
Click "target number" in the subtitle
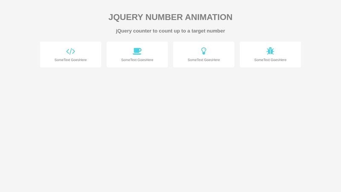tap(208, 31)
